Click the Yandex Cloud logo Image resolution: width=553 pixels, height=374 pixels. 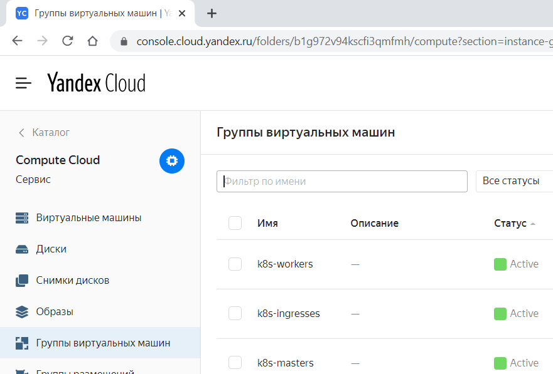96,83
